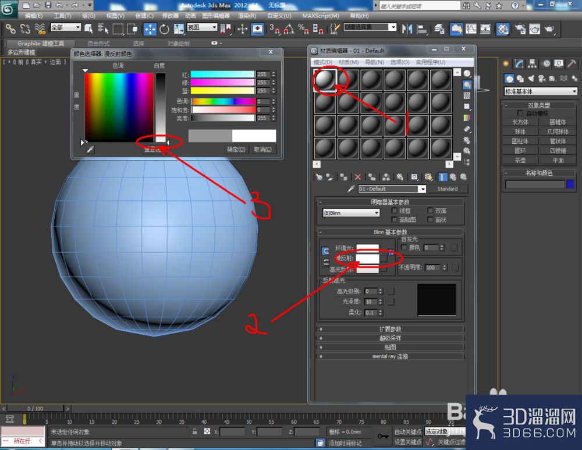Open Select by Name list tool

point(103,29)
